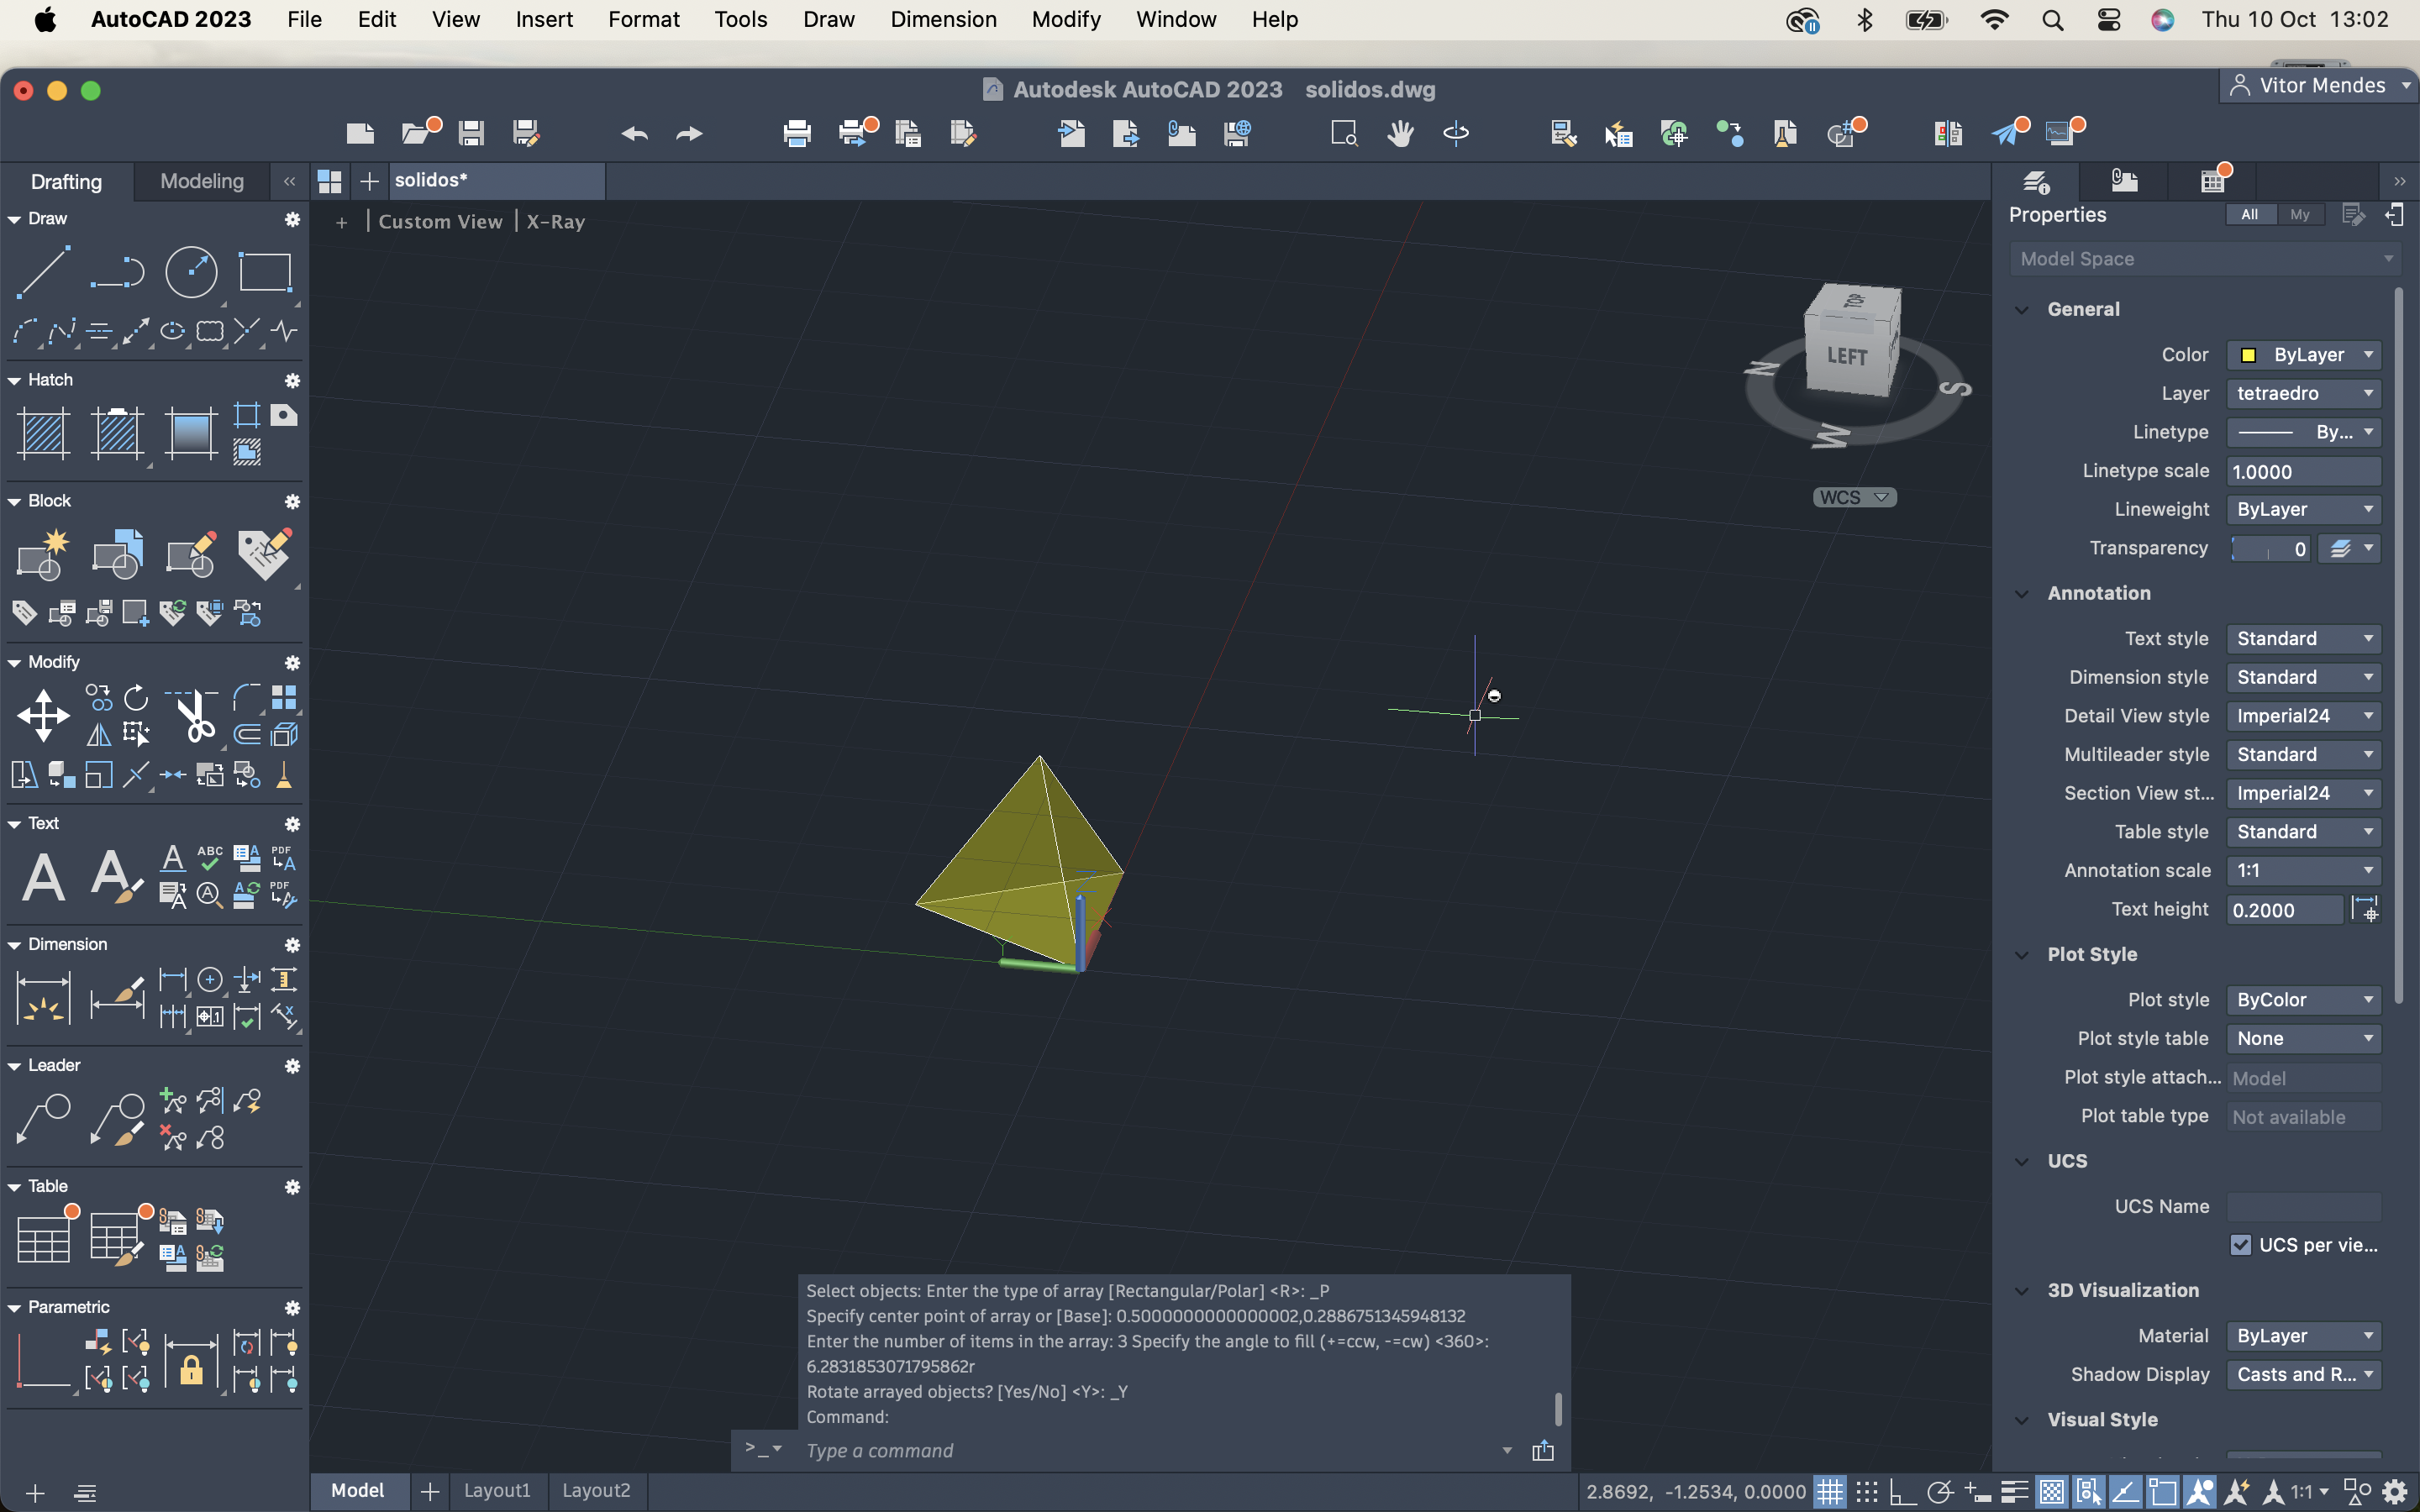Open the Annotation scale 1:1 dropdown

(x=2303, y=871)
